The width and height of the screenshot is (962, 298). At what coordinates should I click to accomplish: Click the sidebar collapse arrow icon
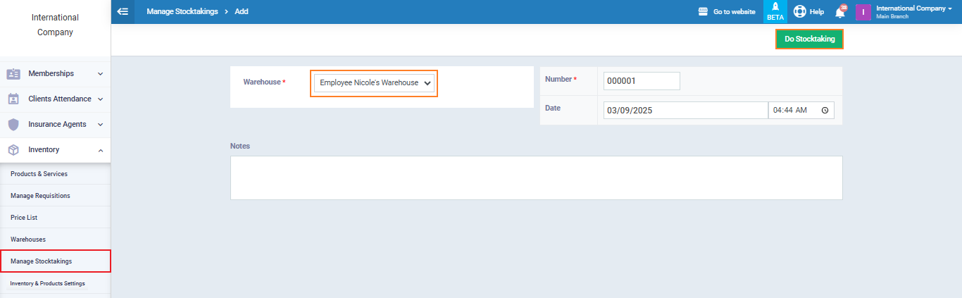pyautogui.click(x=123, y=12)
